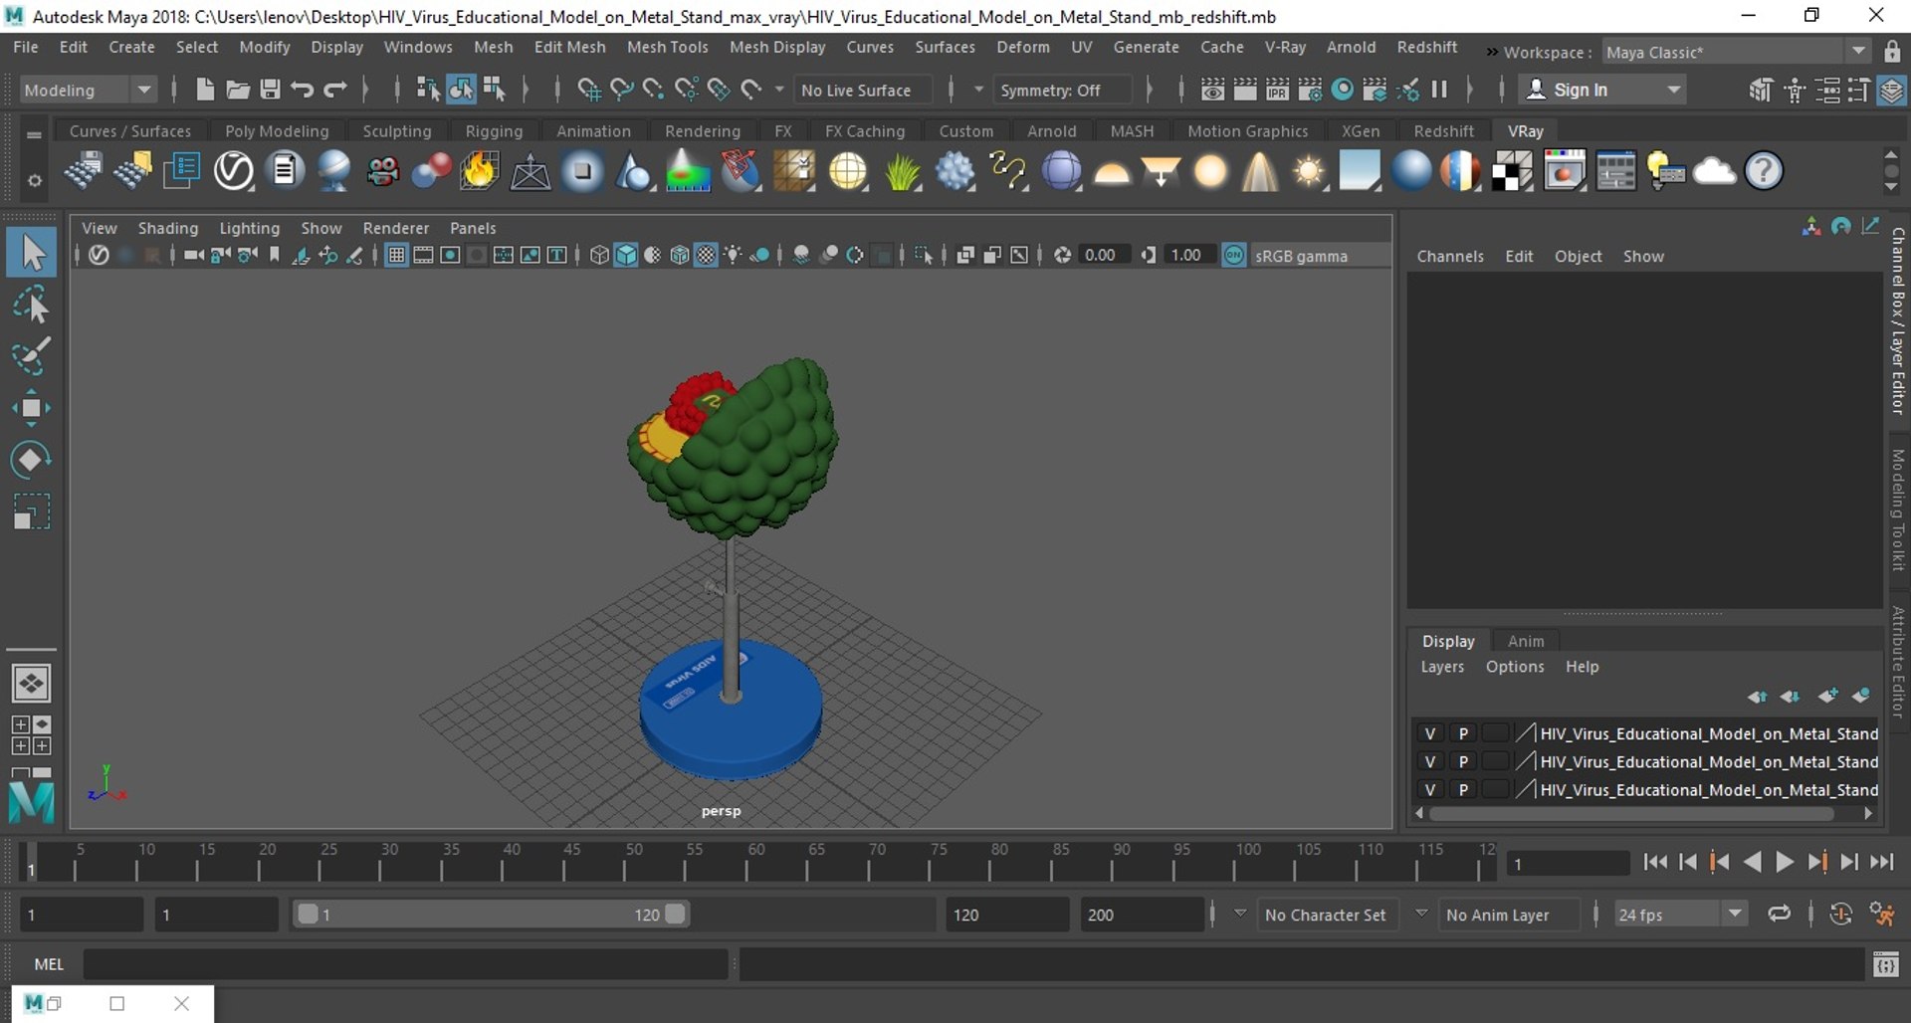Click the playback range slider bar
Viewport: 1911px width, 1023px height.
coord(492,915)
